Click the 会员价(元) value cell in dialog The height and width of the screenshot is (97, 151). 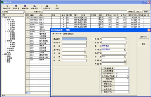[122, 89]
